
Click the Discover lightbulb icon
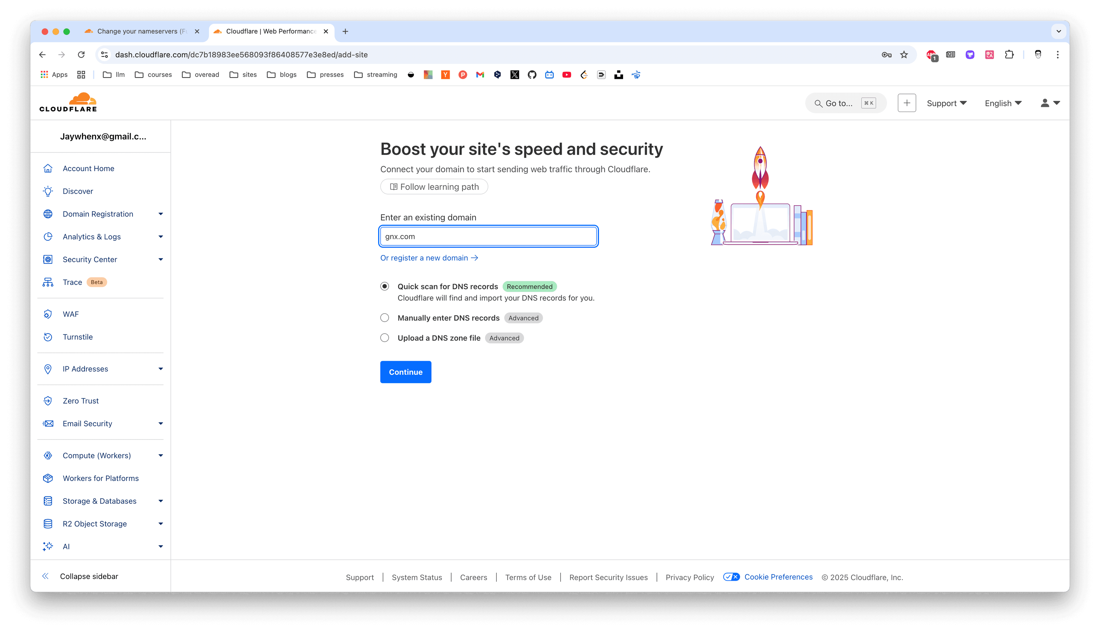coord(48,191)
